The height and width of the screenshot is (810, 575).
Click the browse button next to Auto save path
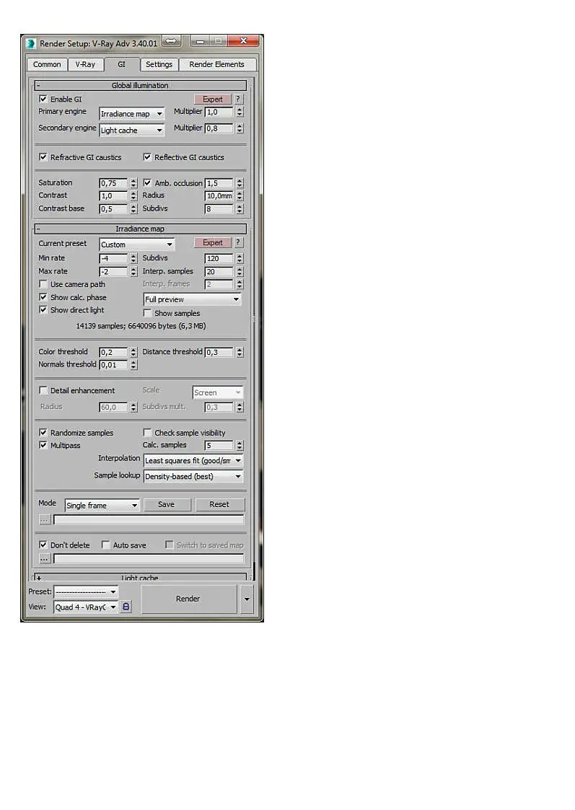[x=45, y=558]
